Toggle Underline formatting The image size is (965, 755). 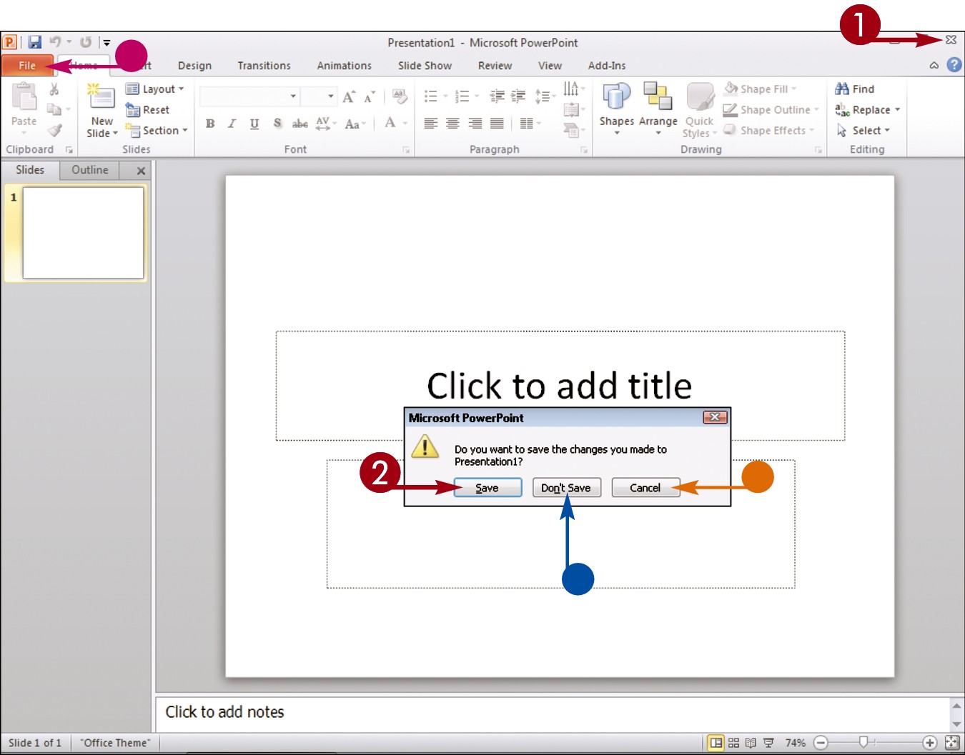tap(254, 124)
